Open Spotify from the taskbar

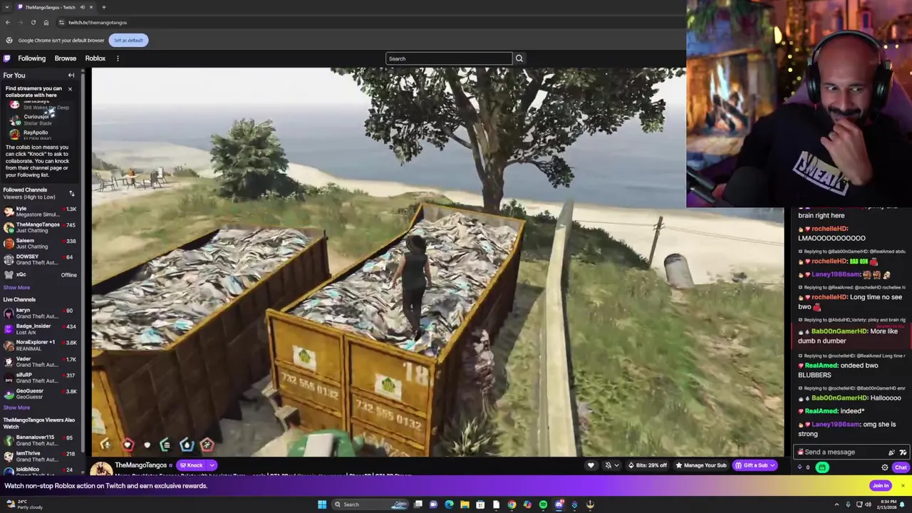click(x=543, y=504)
